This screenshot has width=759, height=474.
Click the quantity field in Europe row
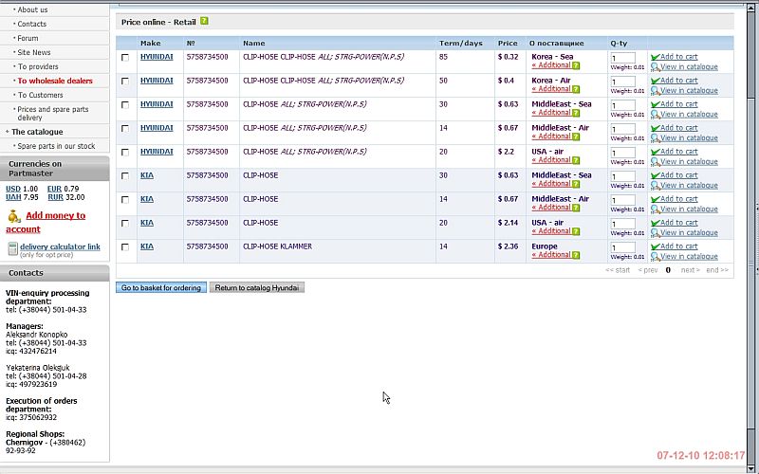[x=622, y=247]
